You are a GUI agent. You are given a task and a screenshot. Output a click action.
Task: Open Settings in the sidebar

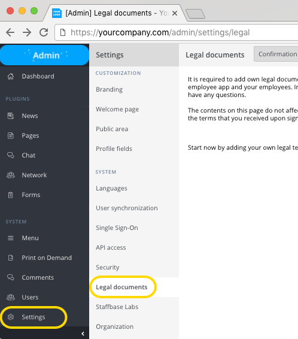[44, 317]
